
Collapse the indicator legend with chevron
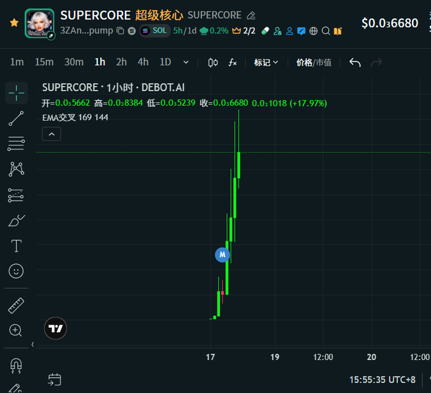tap(51, 134)
